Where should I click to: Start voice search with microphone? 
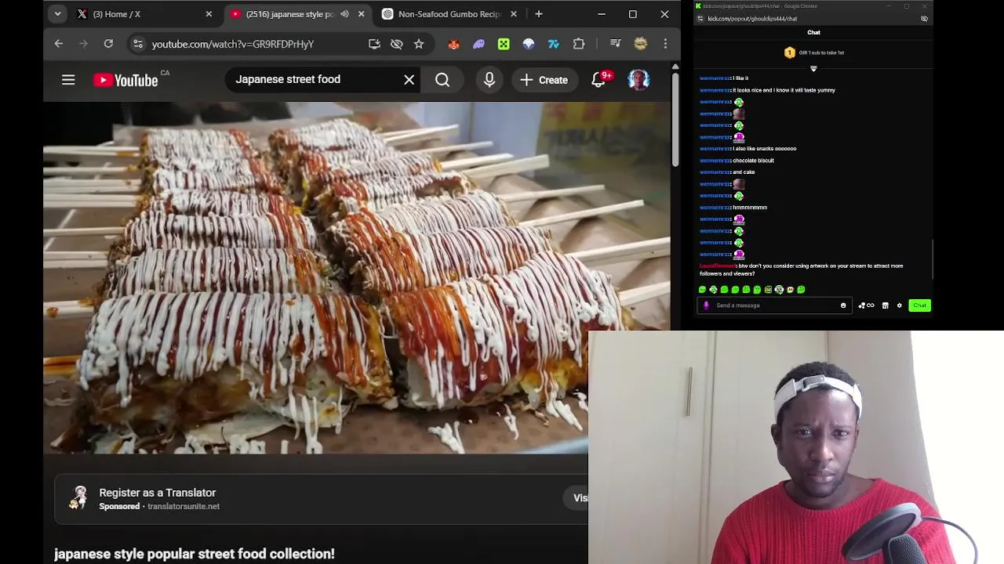[489, 79]
